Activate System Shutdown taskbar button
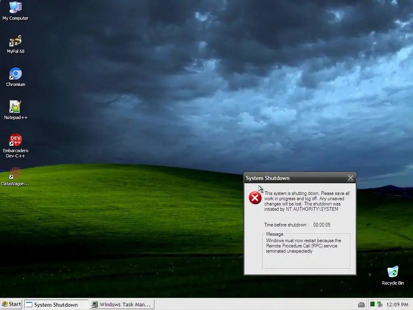The image size is (413, 310). tap(56, 304)
